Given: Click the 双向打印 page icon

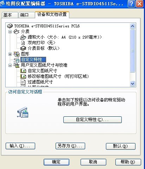Looking at the screenshot, I should tap(23, 43).
